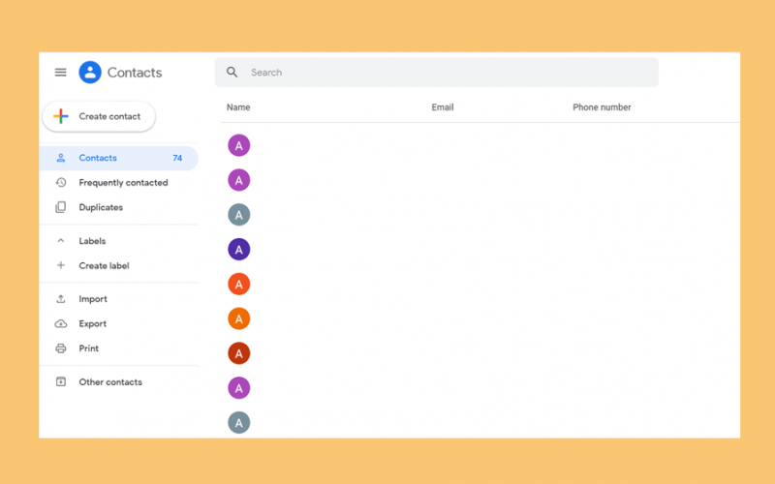Click the printer icon
This screenshot has width=775, height=484.
pyautogui.click(x=61, y=348)
